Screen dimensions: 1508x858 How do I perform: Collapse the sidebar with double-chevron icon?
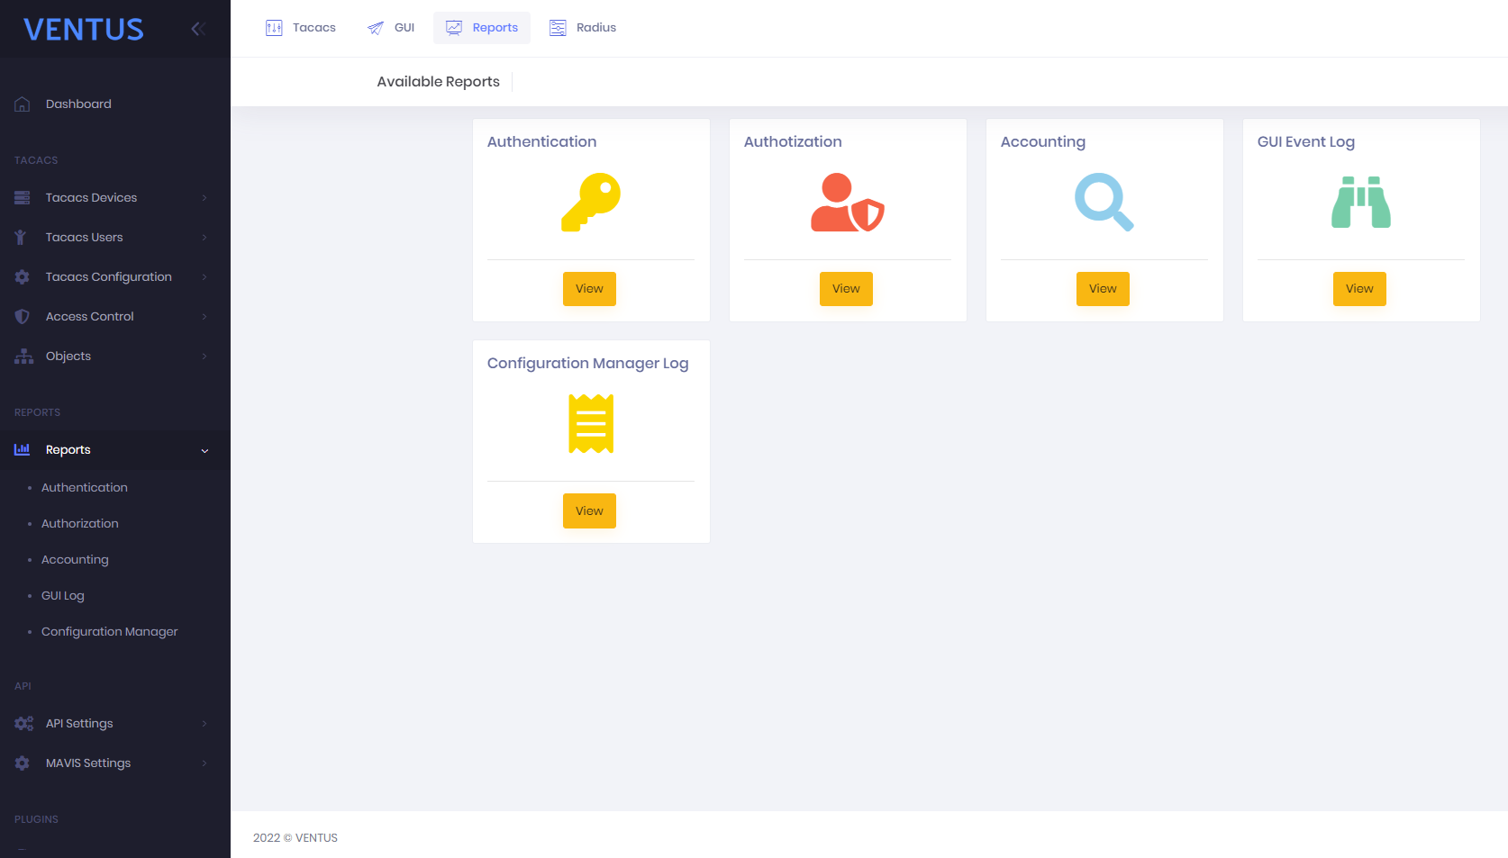198,29
